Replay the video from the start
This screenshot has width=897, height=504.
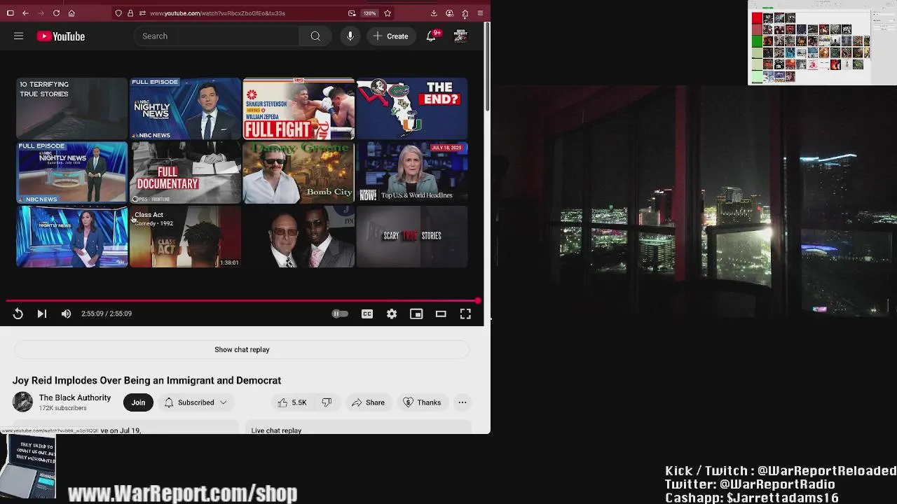[18, 314]
